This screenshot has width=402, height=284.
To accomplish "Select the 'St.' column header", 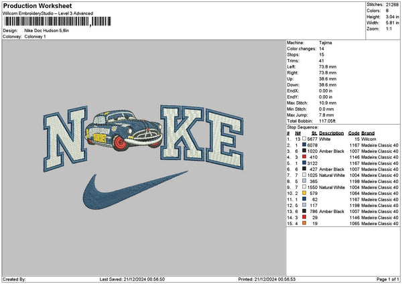I will (314, 133).
